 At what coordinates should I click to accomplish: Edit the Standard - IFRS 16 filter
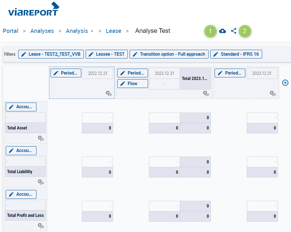coord(236,54)
